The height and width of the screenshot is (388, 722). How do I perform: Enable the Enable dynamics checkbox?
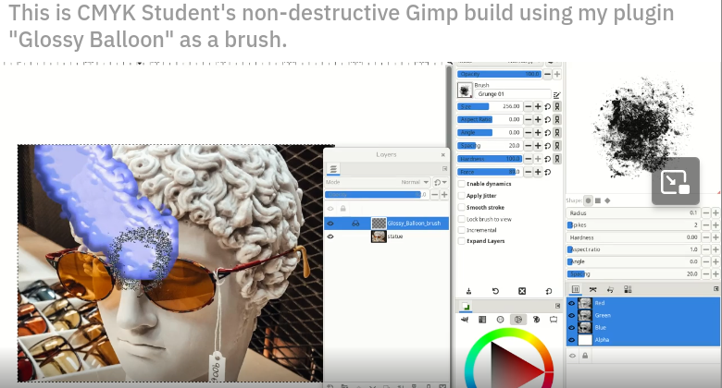pyautogui.click(x=461, y=184)
